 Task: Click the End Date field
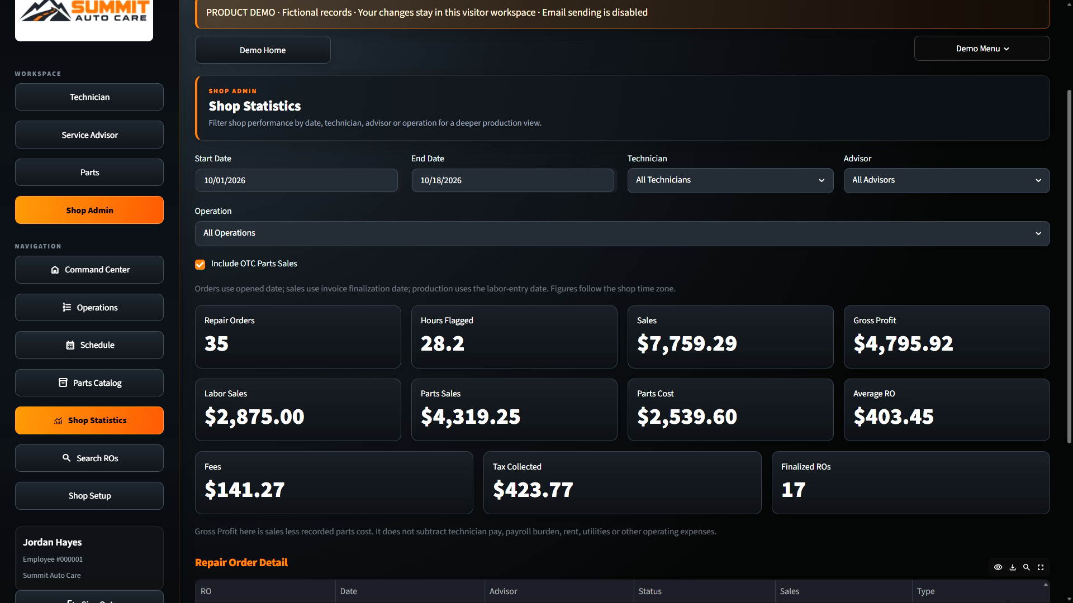tap(512, 180)
